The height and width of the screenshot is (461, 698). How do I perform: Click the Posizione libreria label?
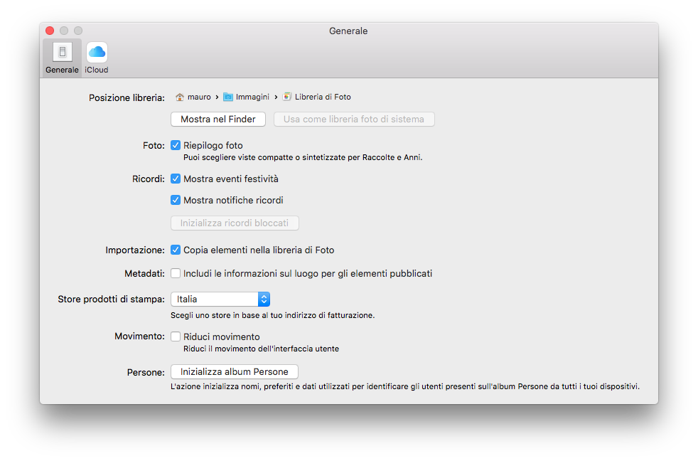(127, 98)
